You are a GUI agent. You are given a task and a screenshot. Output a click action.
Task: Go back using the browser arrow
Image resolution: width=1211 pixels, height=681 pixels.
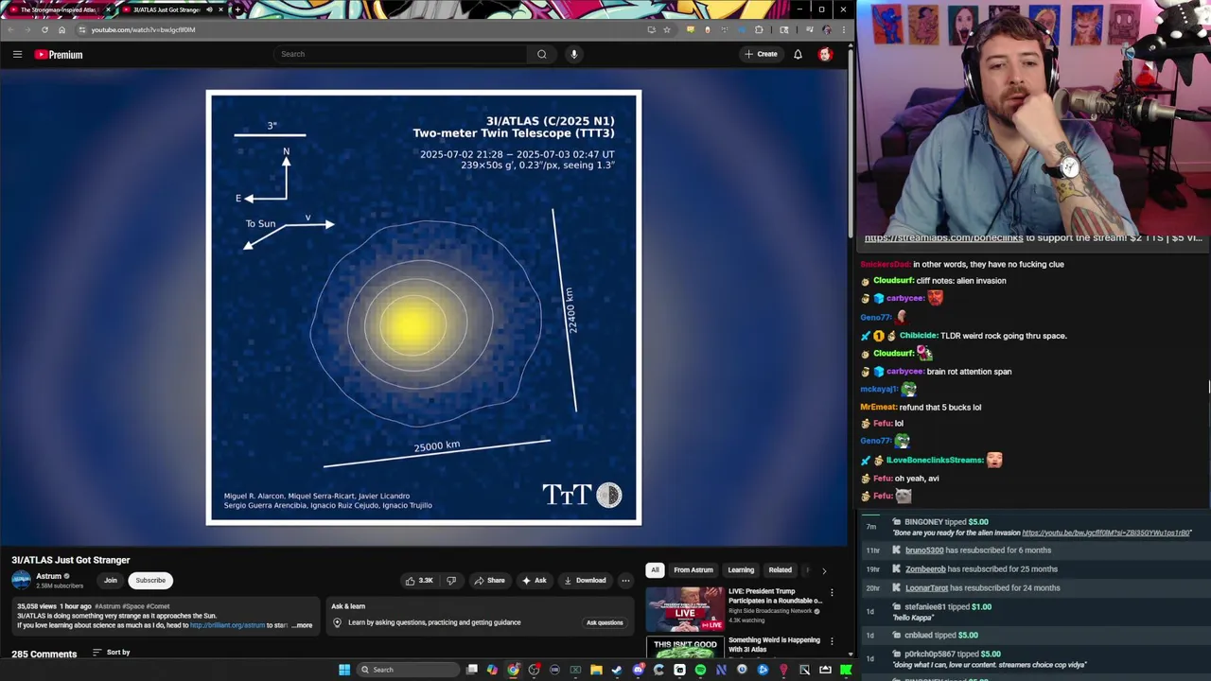point(10,29)
